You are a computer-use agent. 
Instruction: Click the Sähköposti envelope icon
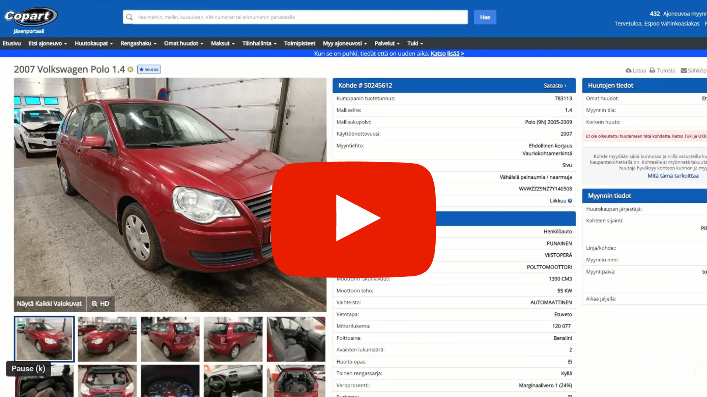683,71
